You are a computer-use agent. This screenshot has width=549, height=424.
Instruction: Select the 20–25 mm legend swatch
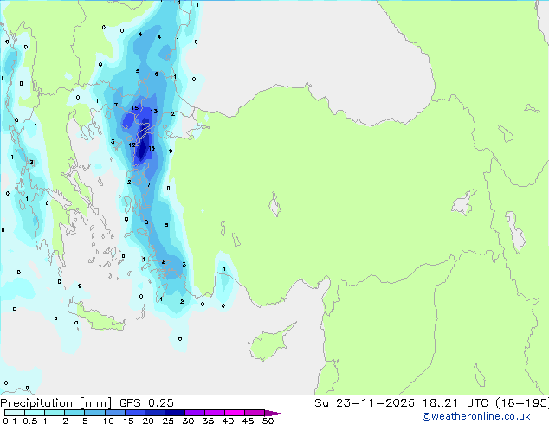point(154,413)
